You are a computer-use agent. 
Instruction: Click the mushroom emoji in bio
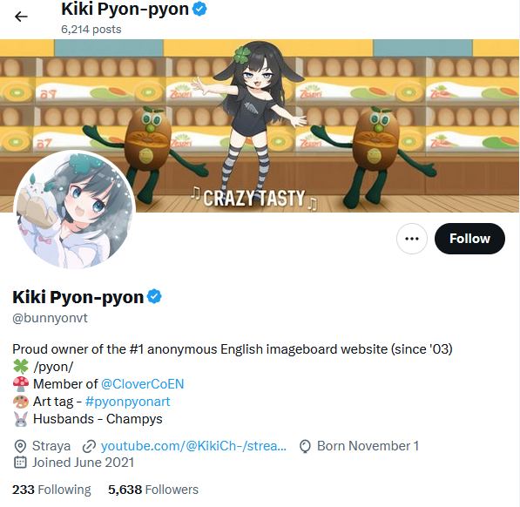pyautogui.click(x=21, y=384)
